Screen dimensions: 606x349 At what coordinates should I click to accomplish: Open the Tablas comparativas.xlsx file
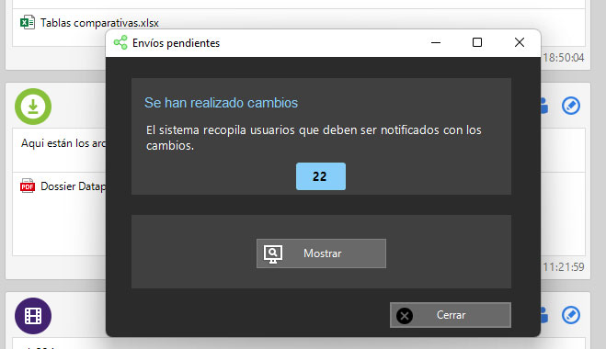pos(99,23)
